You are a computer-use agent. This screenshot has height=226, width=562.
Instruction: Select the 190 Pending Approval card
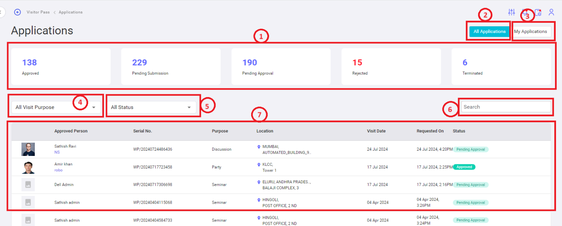coord(281,67)
